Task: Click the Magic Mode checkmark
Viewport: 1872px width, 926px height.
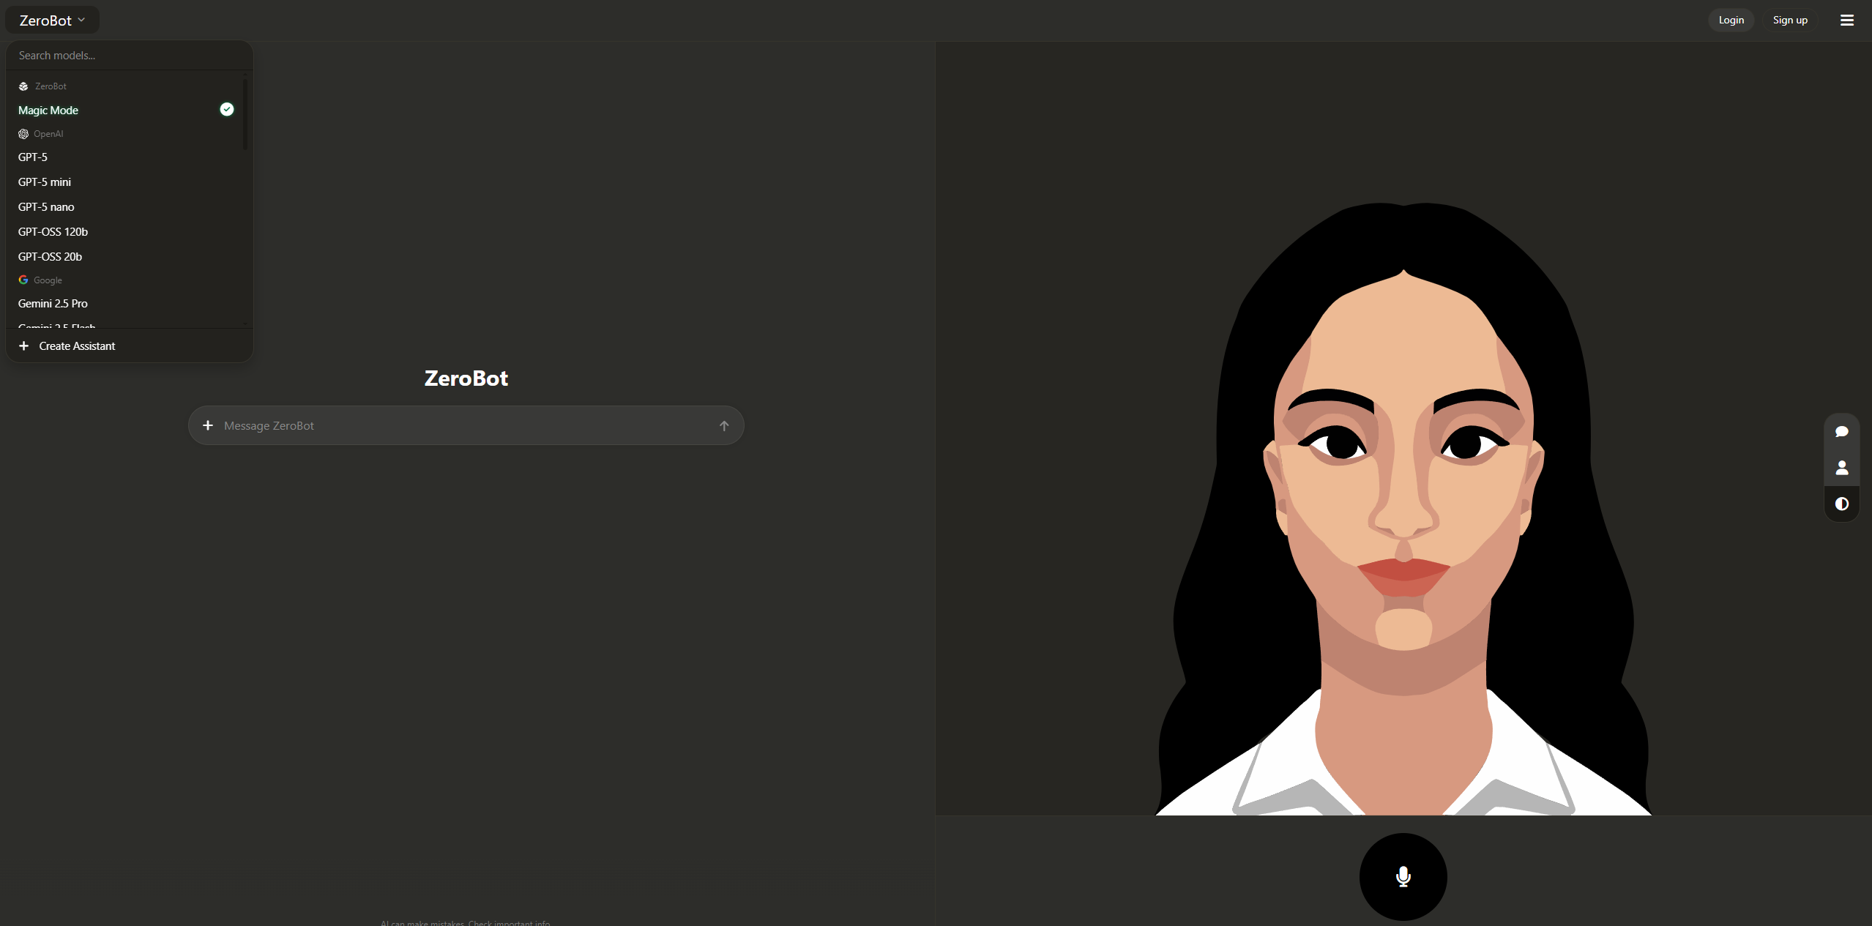Action: coord(227,110)
